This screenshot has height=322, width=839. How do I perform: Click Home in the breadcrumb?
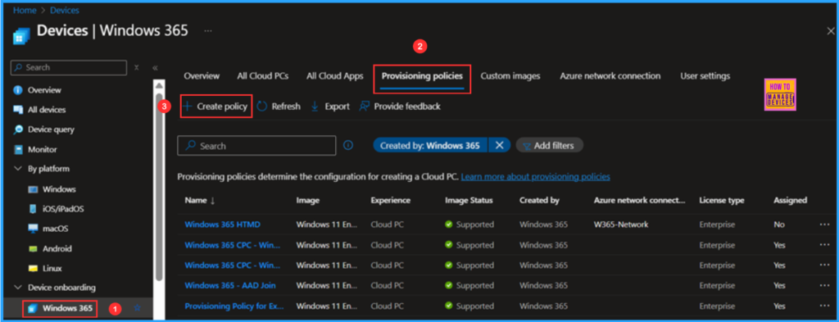tap(25, 10)
